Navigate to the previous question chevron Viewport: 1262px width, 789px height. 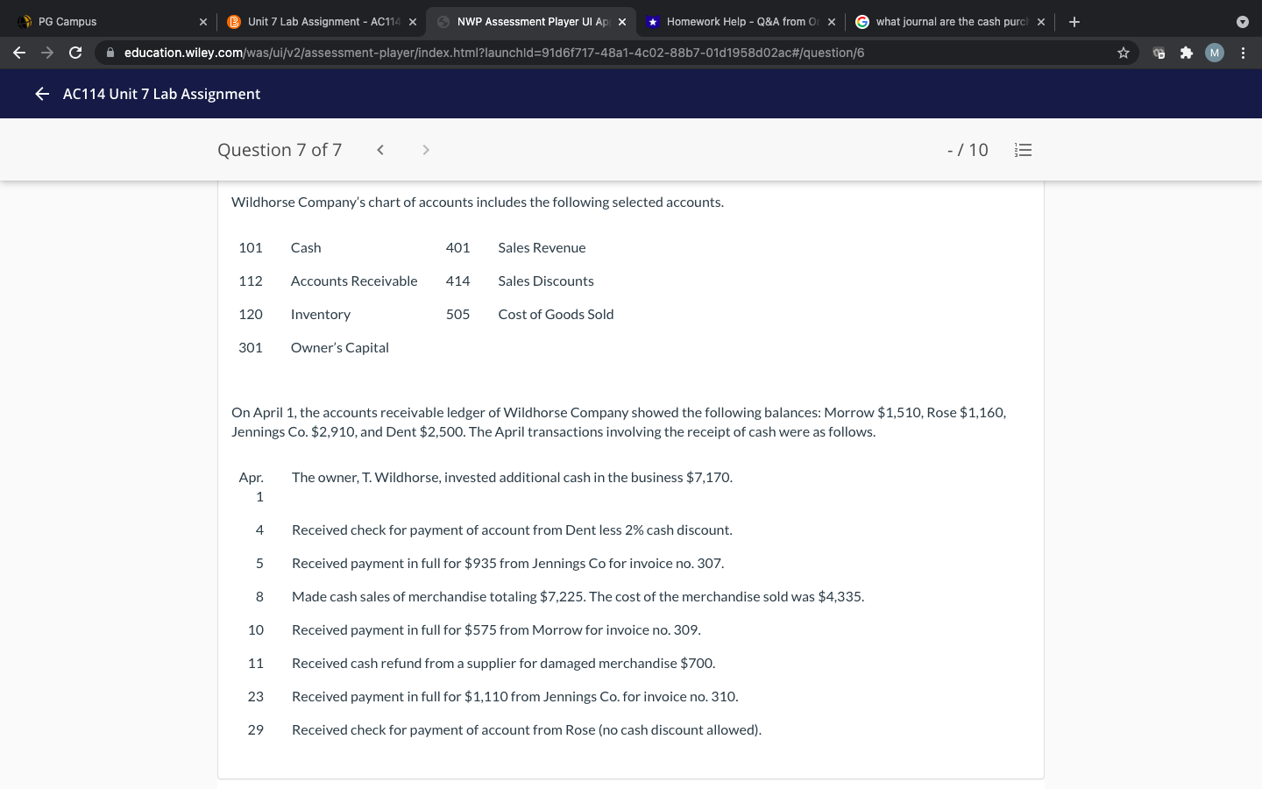tap(379, 149)
